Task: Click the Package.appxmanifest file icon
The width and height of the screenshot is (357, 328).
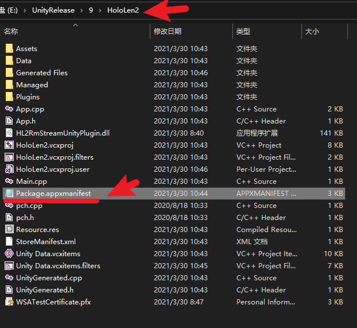Action: click(9, 193)
